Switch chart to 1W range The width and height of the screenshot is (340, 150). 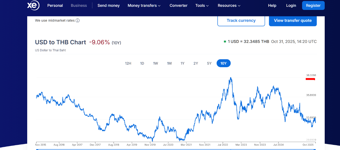(x=155, y=63)
